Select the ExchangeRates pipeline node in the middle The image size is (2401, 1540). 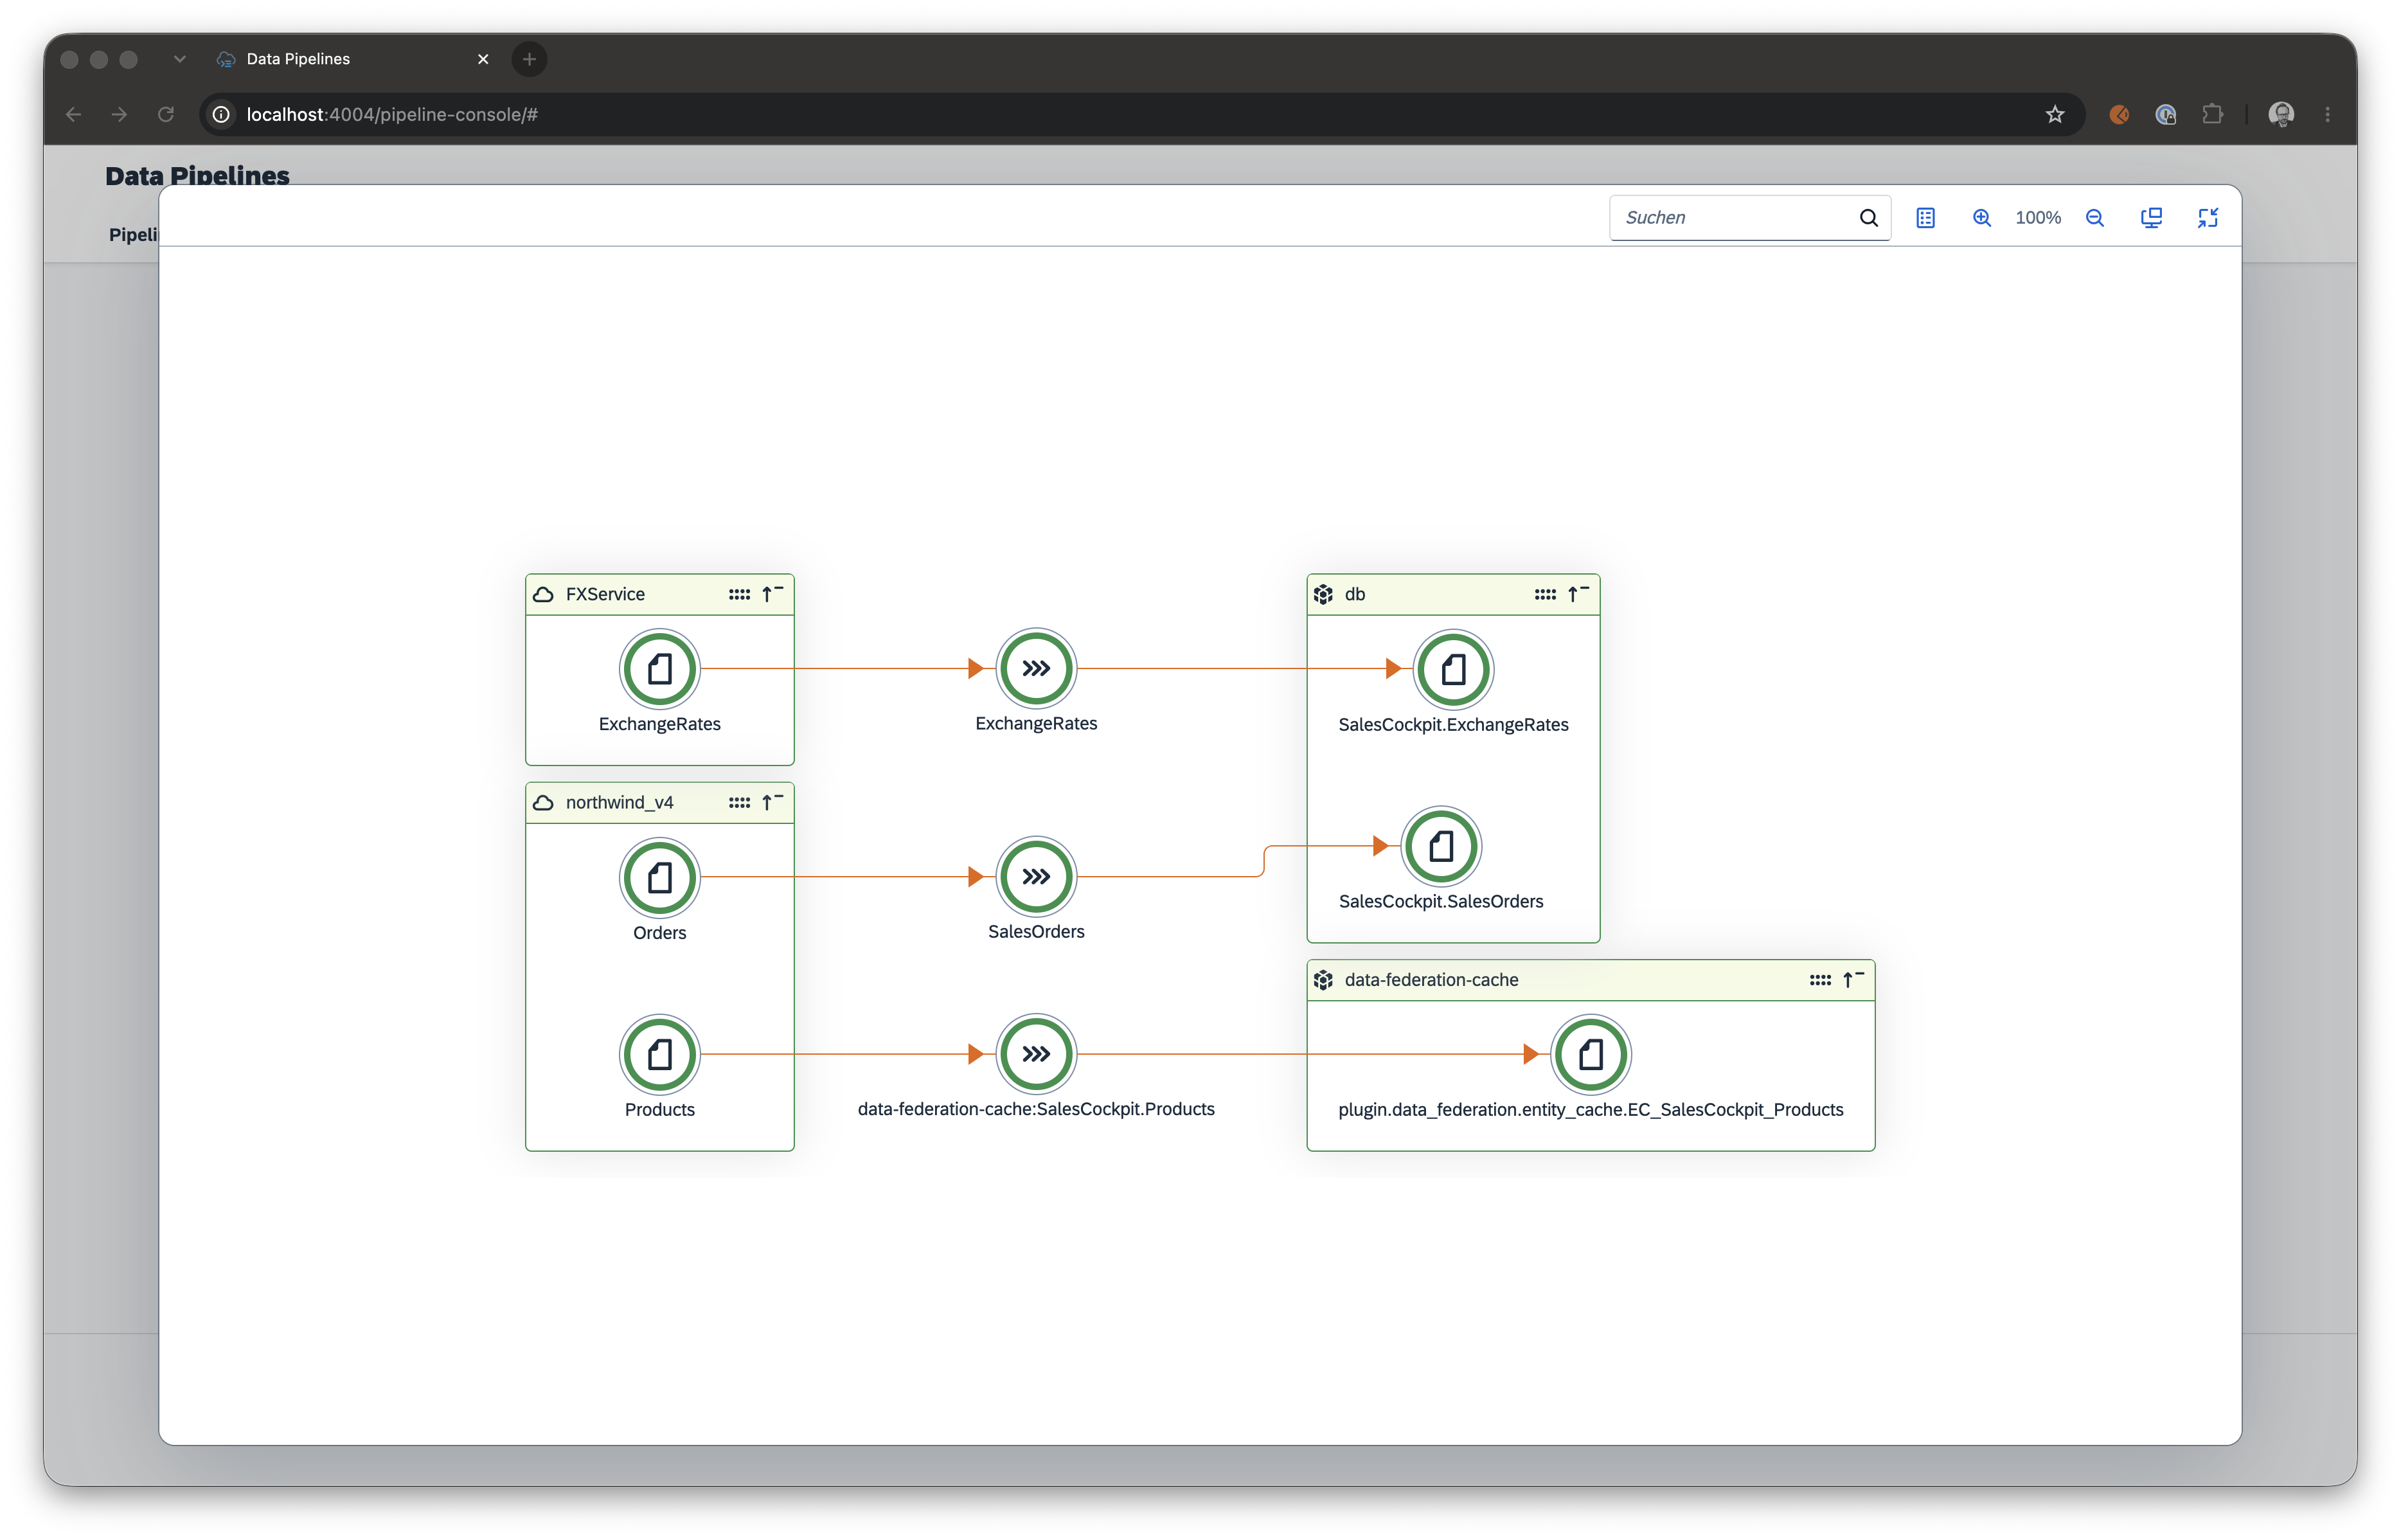coord(1035,668)
